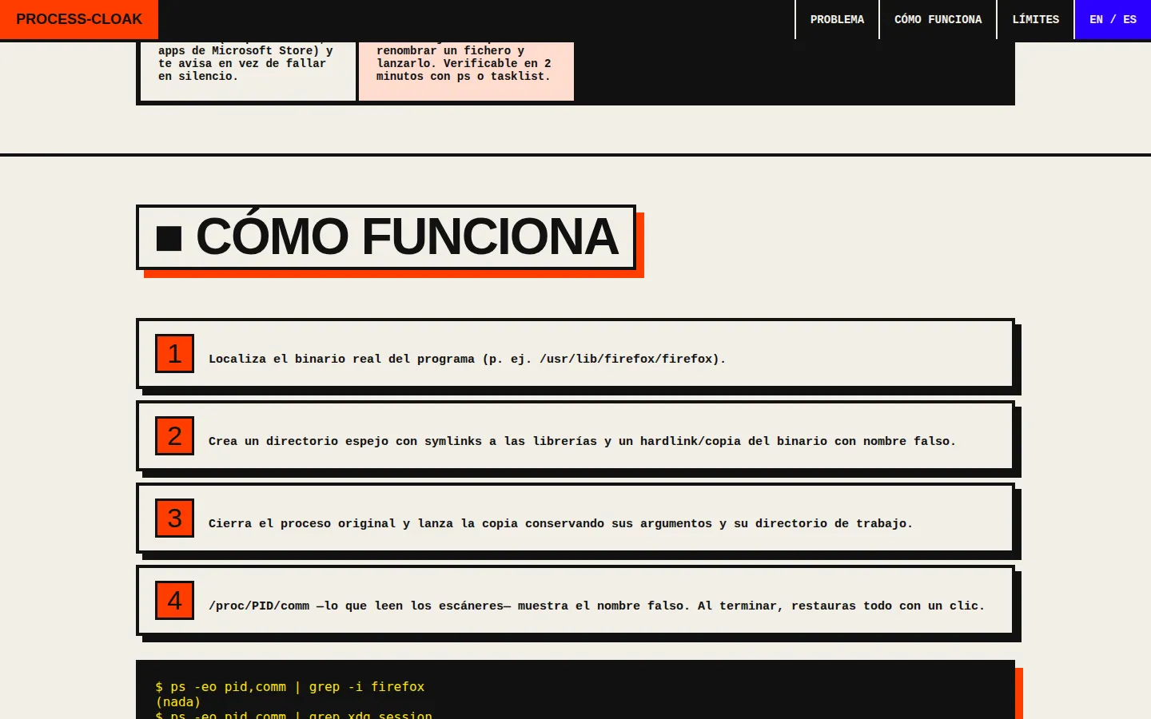Click the orange step number 4 badge

(174, 601)
